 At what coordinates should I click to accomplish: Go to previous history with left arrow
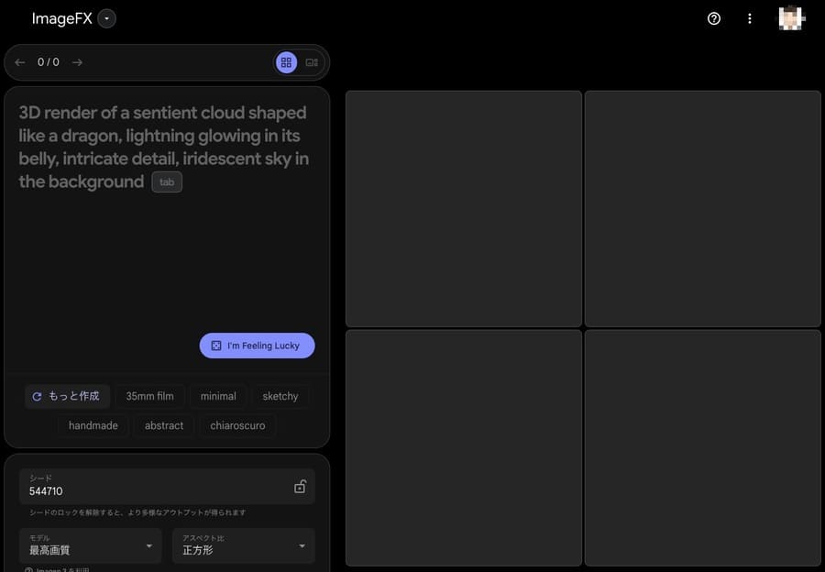[x=20, y=62]
